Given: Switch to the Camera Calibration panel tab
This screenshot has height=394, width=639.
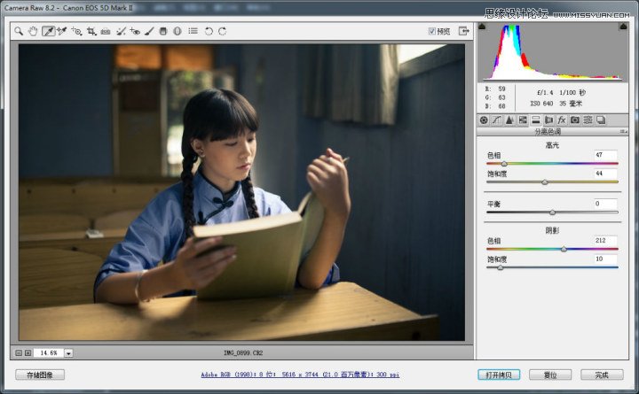Looking at the screenshot, I should coord(575,120).
